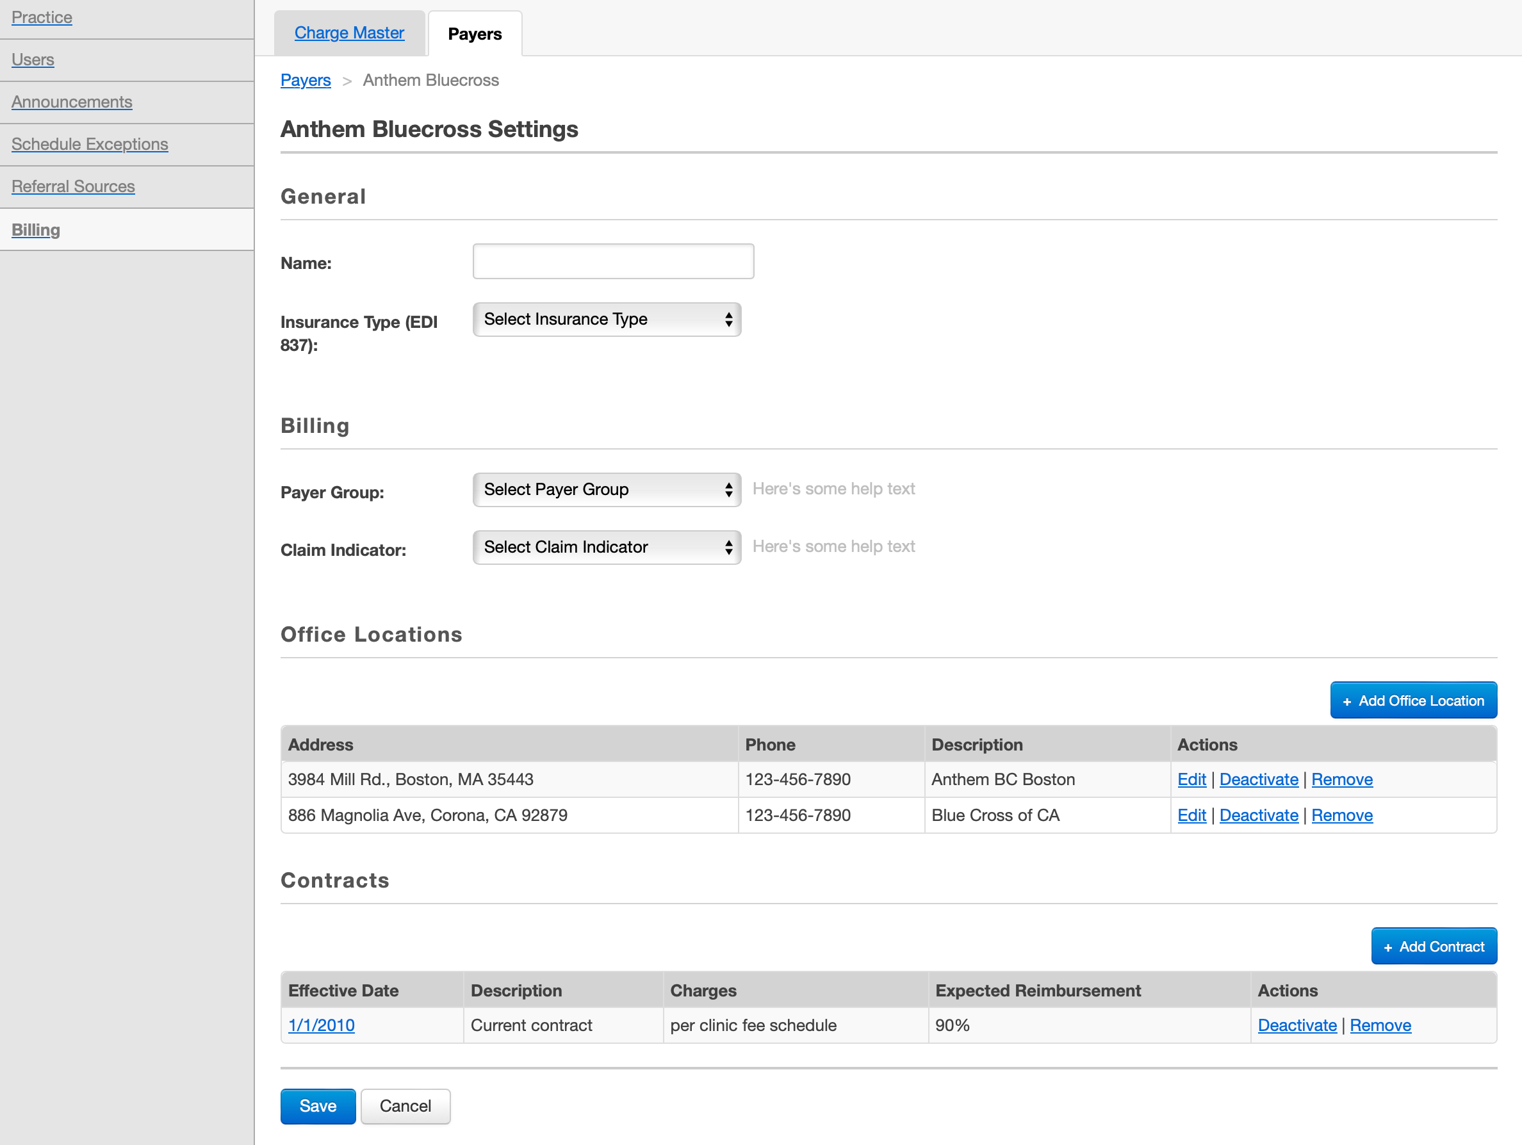Click the Save button

click(318, 1106)
